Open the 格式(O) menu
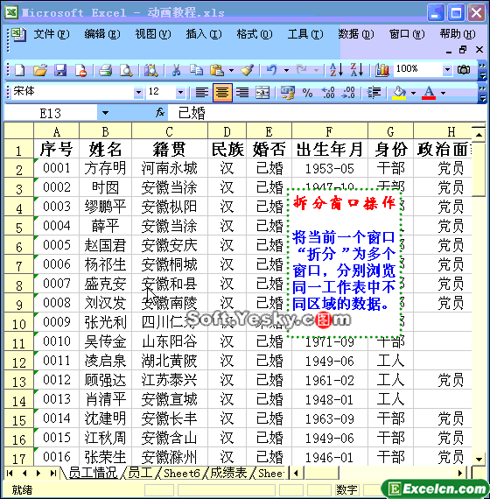Screen dimensions: 490x499 coord(255,34)
